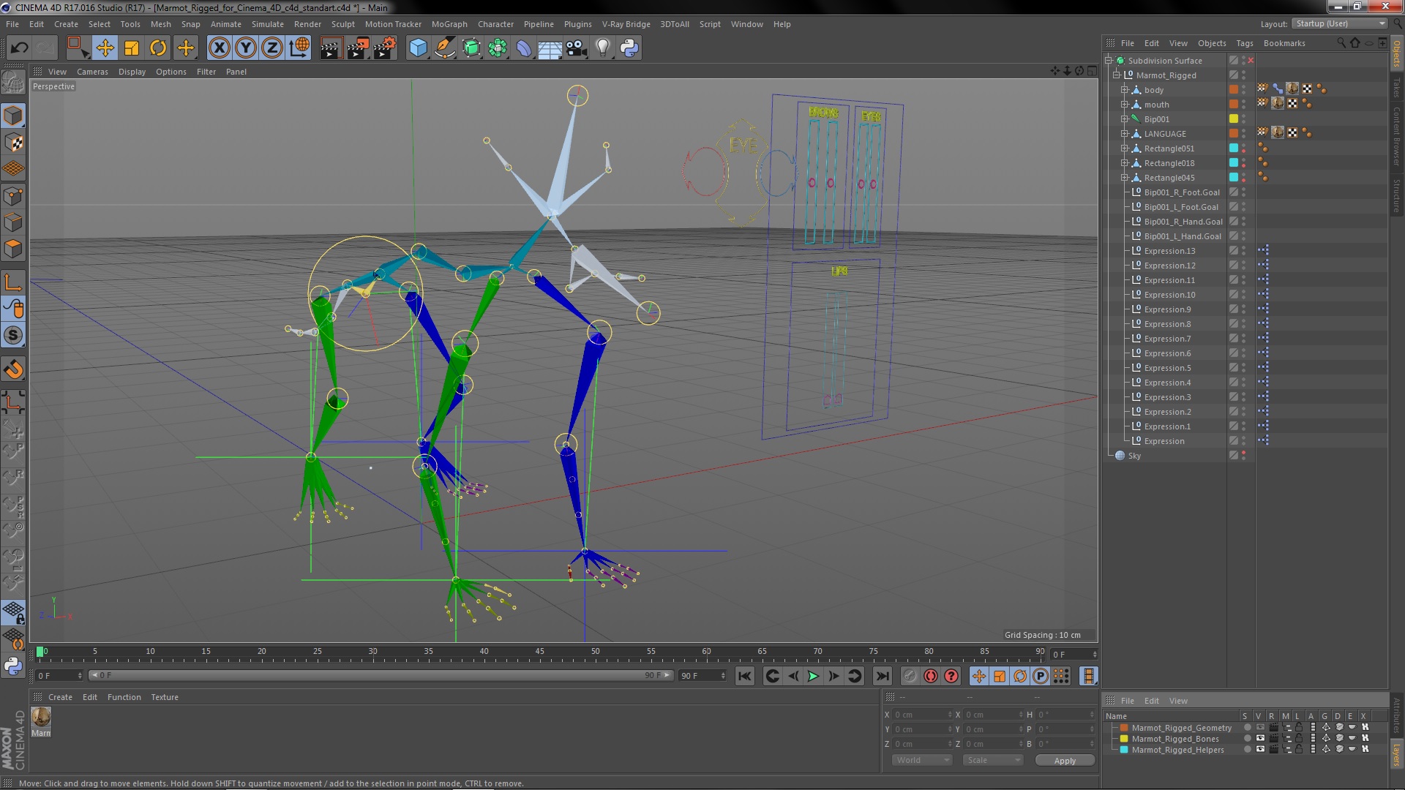Select the Marmot material thumbnail
The width and height of the screenshot is (1405, 790).
pyautogui.click(x=41, y=717)
